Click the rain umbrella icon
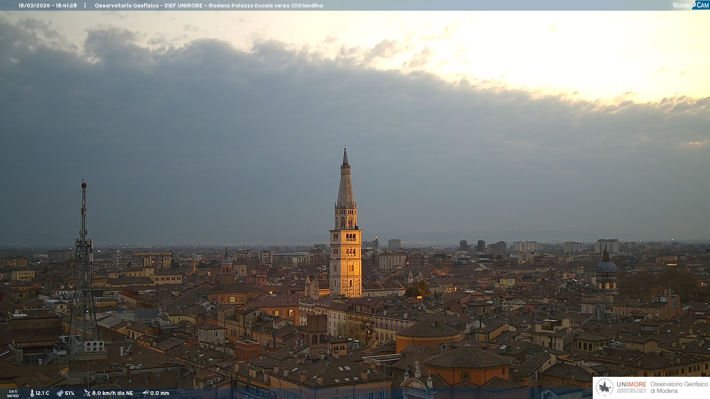The height and width of the screenshot is (399, 710). [145, 393]
